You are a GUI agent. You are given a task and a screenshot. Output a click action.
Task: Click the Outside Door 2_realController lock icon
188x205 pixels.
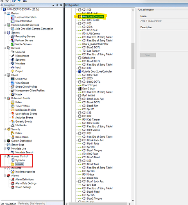[79, 71]
